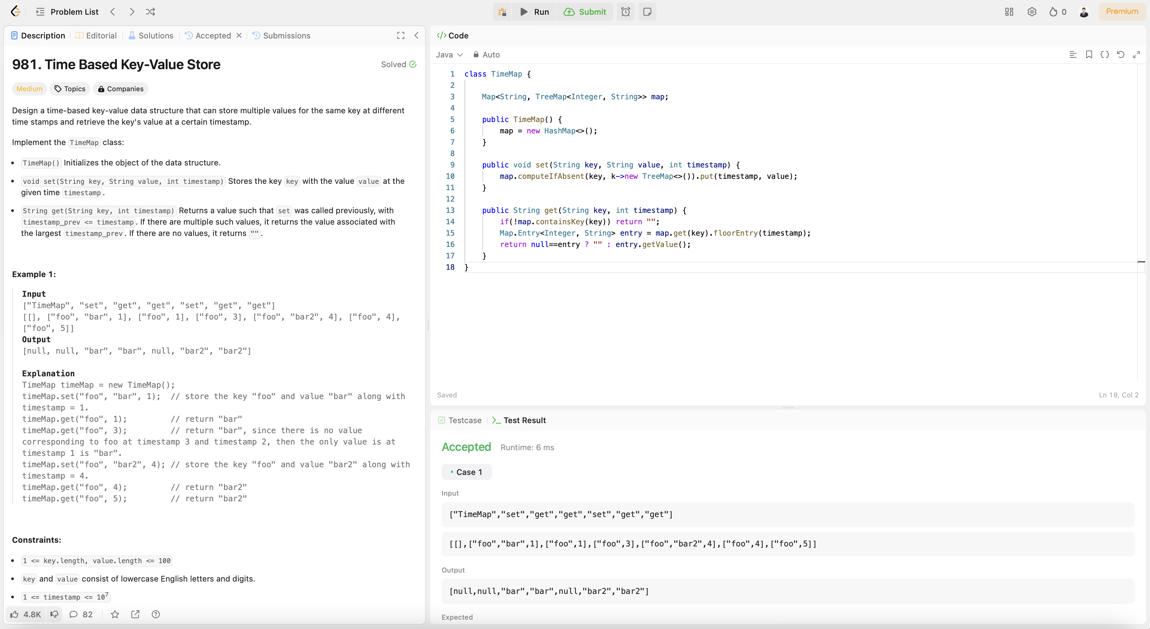Click the Premium button
The height and width of the screenshot is (629, 1150).
point(1122,12)
